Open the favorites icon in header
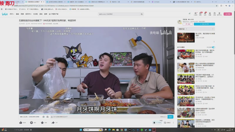 [210, 14]
